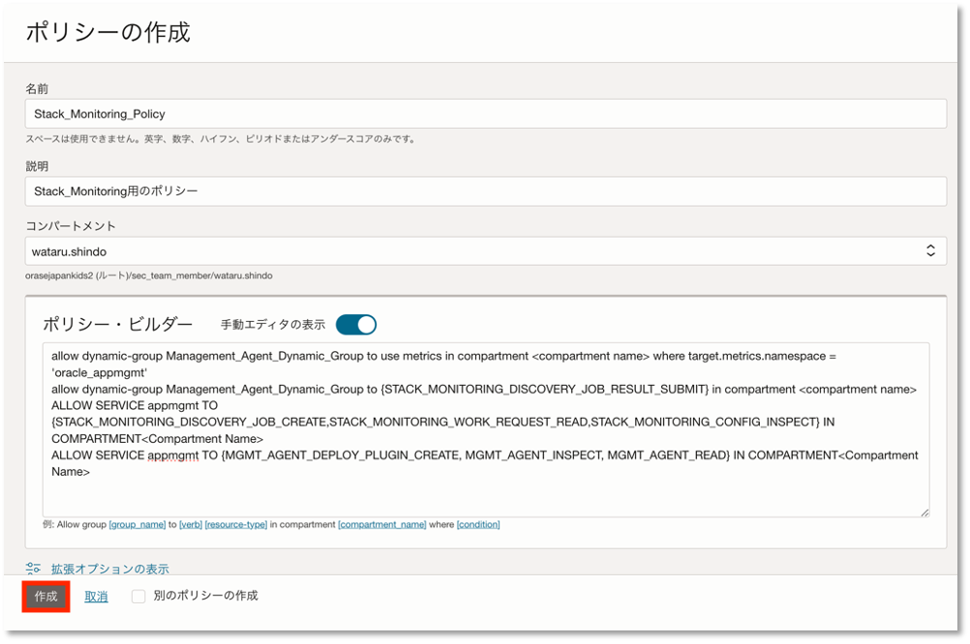The width and height of the screenshot is (970, 644).
Task: Click the 手動エディタの表示 label text
Action: 273,325
